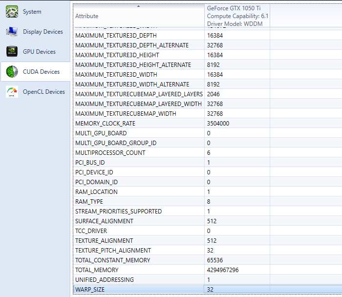The height and width of the screenshot is (297, 342).
Task: Click the value 2046
Action: click(x=214, y=94)
